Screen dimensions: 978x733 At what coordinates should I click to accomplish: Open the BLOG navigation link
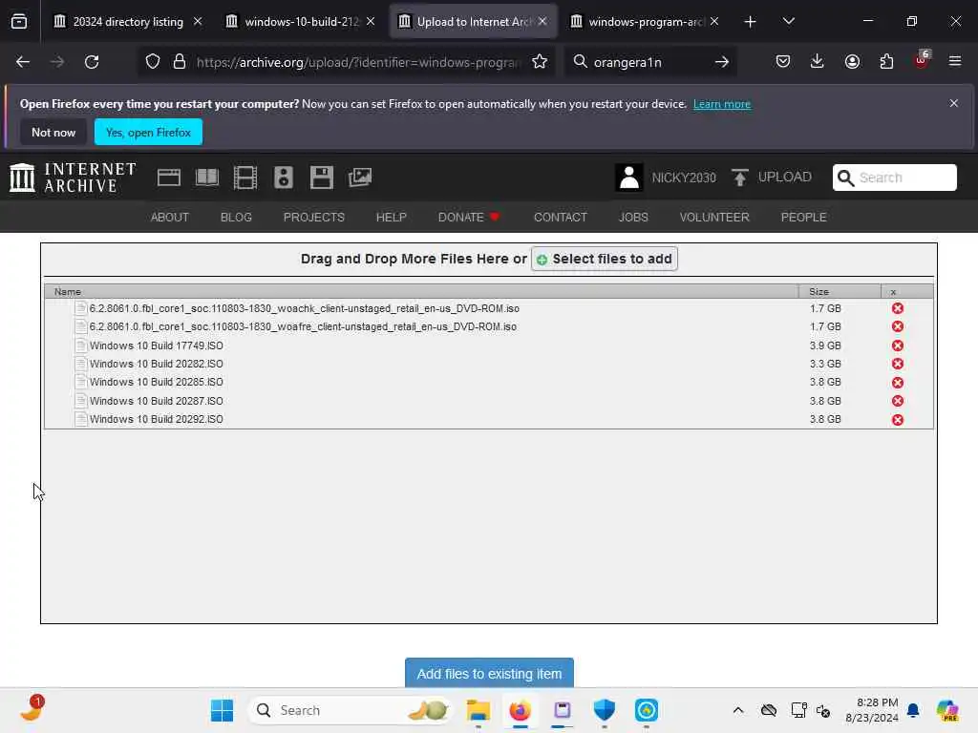tap(236, 217)
